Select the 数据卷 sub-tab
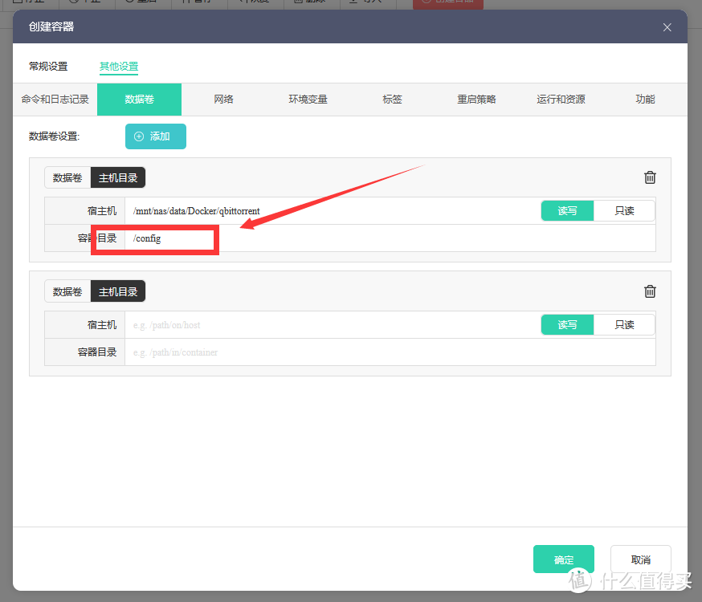Image resolution: width=702 pixels, height=602 pixels. pyautogui.click(x=139, y=100)
